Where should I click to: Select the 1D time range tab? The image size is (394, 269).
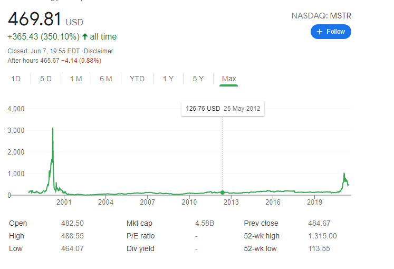[x=16, y=79]
